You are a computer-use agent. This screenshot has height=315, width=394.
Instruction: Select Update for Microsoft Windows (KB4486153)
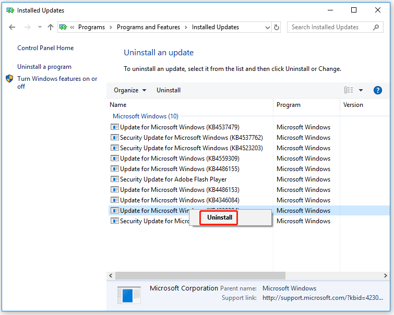tap(180, 190)
